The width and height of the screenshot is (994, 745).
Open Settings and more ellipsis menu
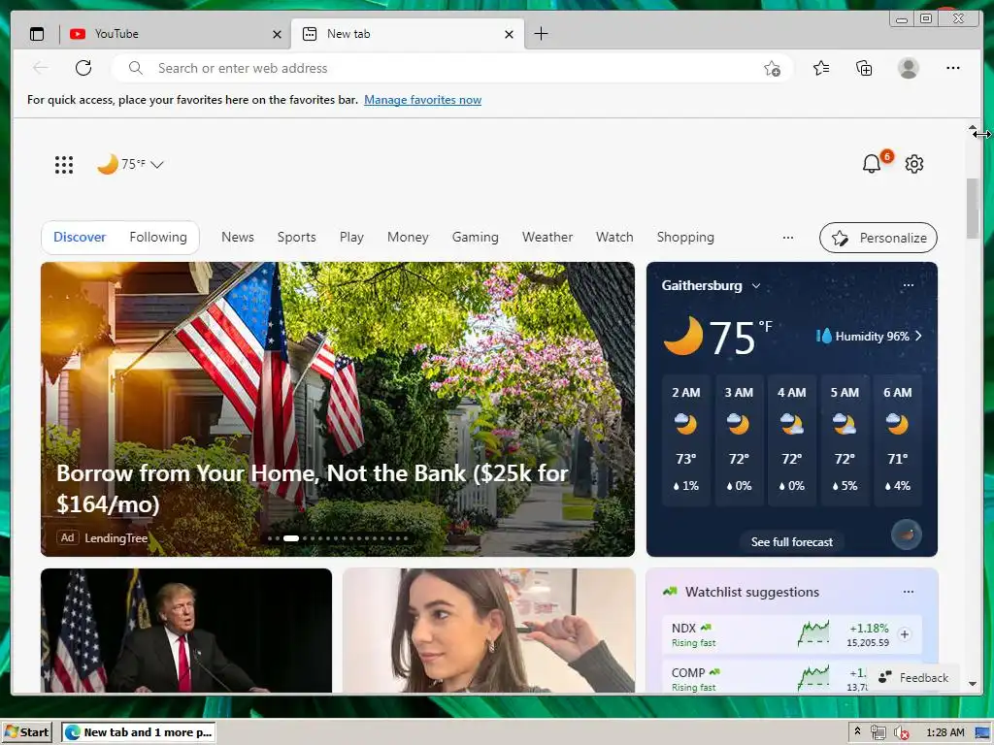tap(953, 68)
